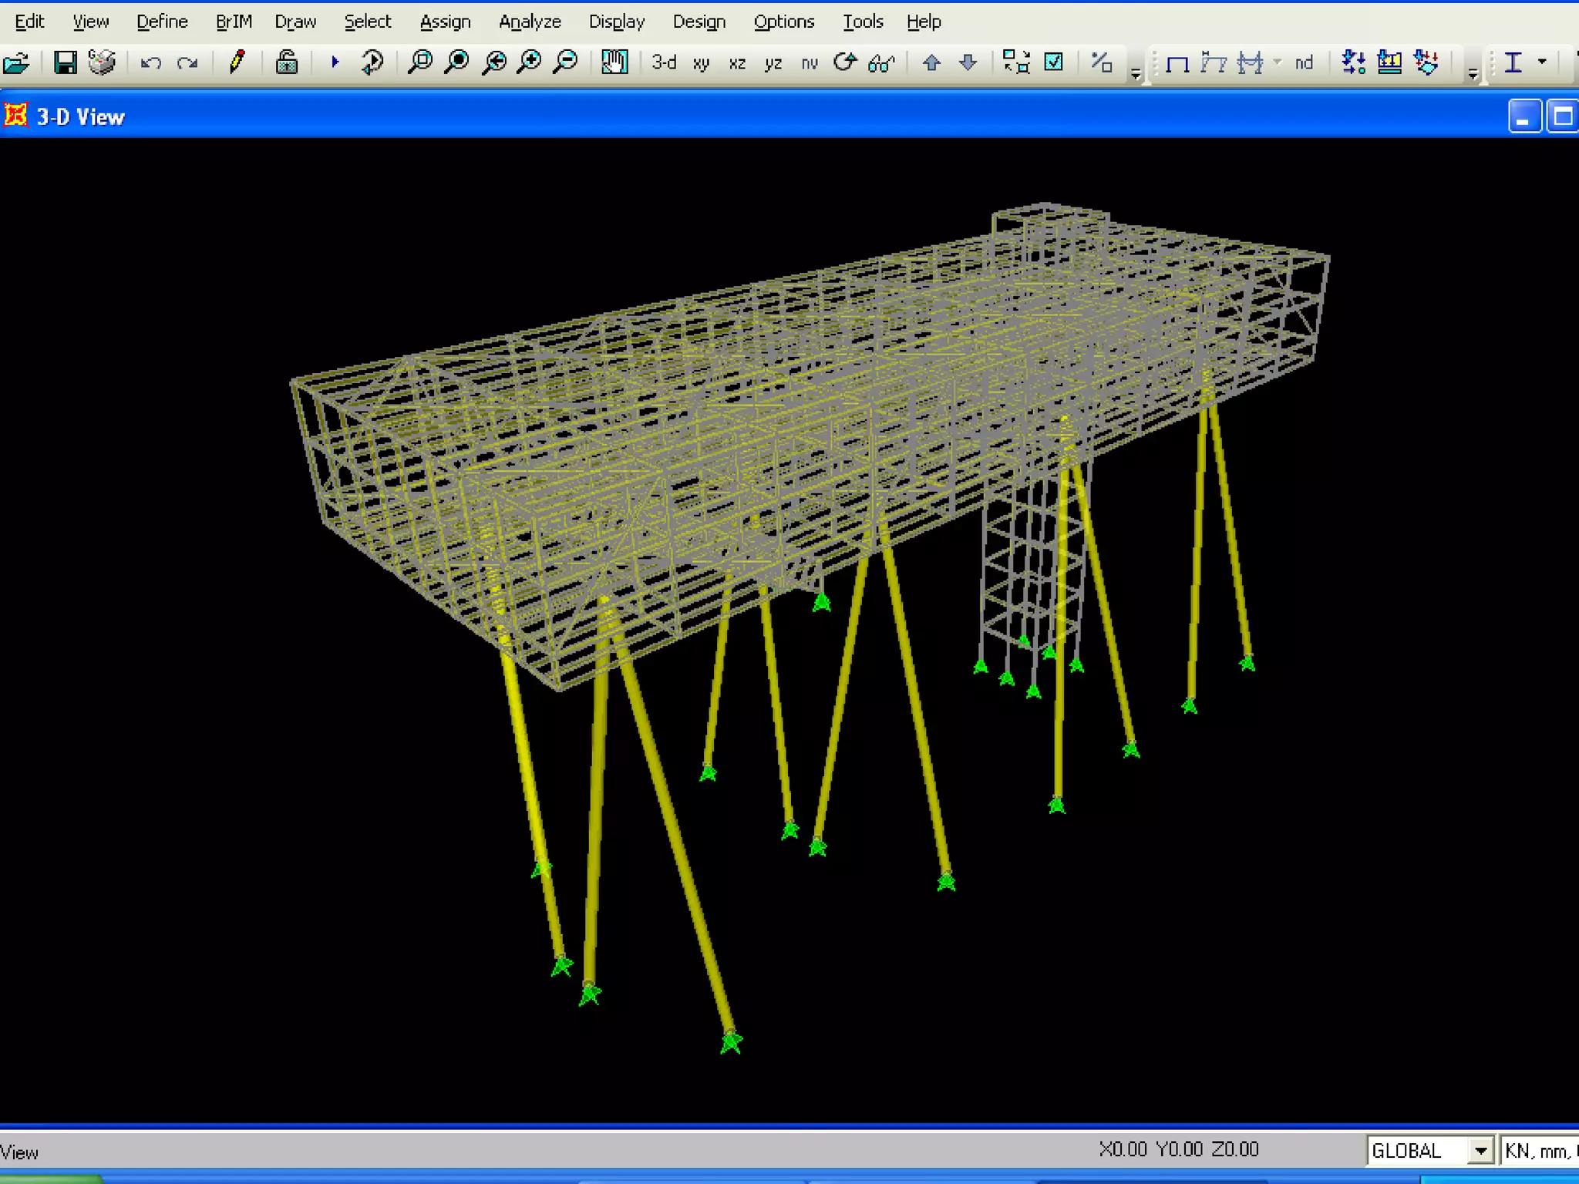Viewport: 1579px width, 1184px height.
Task: Open the GLOBAL coordinate system dropdown
Action: click(1480, 1151)
